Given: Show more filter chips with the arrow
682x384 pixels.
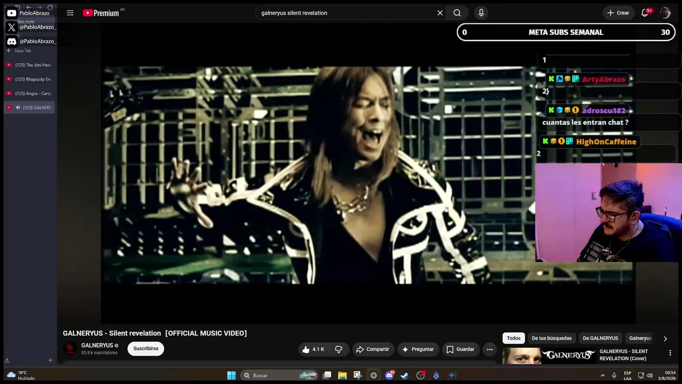Looking at the screenshot, I should point(665,338).
